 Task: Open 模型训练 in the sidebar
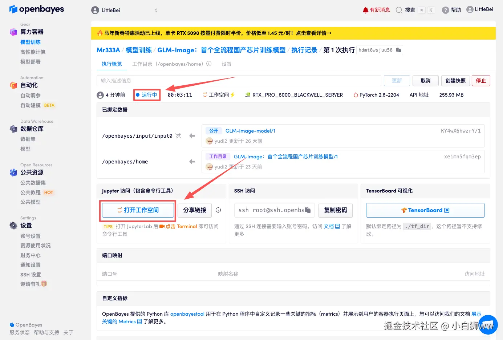click(x=31, y=42)
